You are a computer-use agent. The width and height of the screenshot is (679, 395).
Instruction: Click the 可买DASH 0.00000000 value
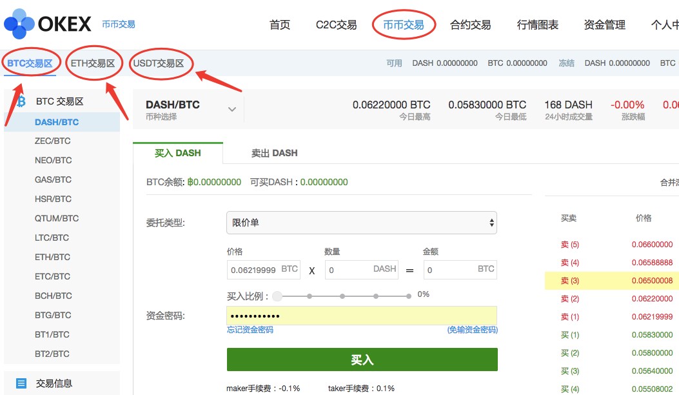[x=324, y=182]
